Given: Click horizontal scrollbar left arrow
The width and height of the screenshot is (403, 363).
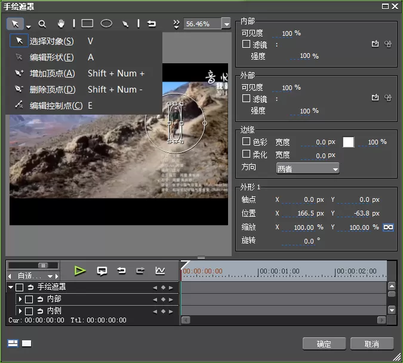Looking at the screenshot, I should pos(186,320).
